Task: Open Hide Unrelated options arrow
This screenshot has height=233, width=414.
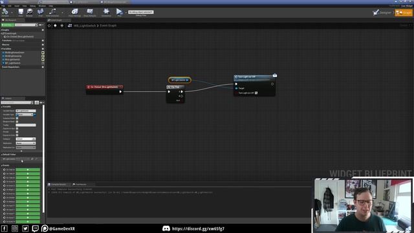Action: 62,12
